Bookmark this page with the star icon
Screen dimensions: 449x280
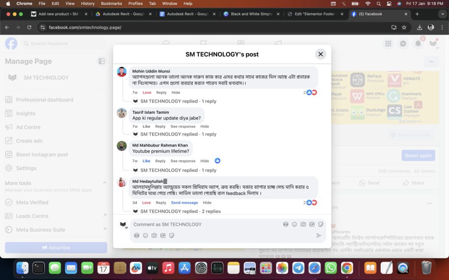(404, 27)
